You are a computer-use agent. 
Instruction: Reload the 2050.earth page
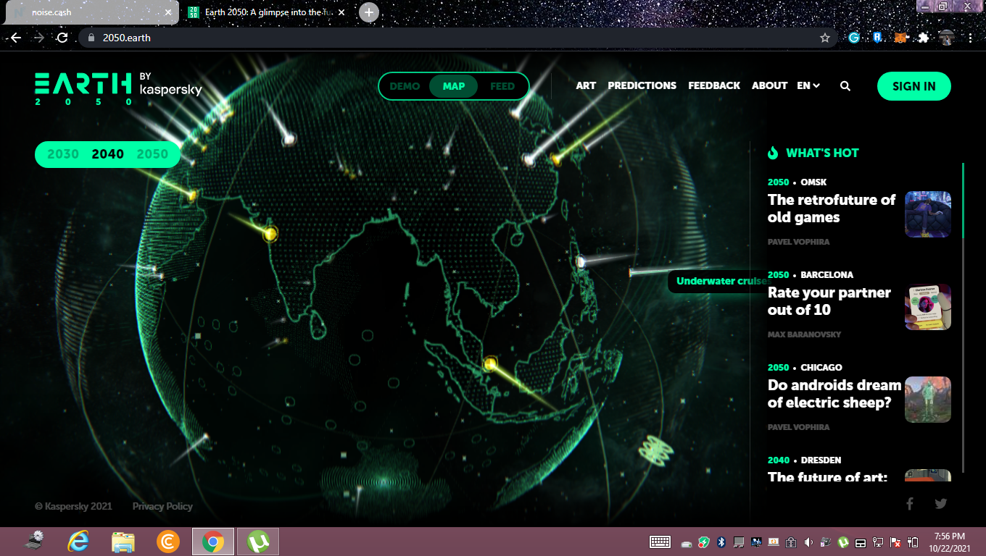click(x=62, y=38)
